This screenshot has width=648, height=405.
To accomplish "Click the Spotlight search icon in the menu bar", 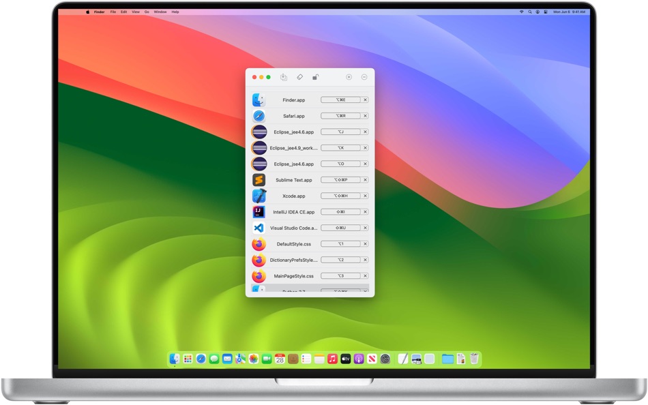I will click(530, 12).
